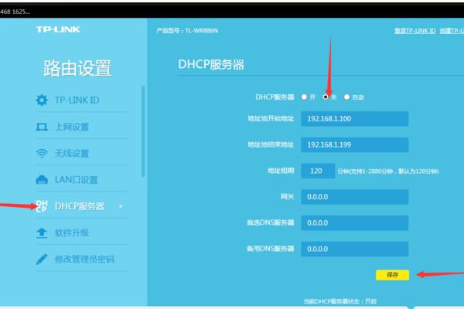Click the gear icon beside TP-LINK ID
The height and width of the screenshot is (309, 464).
click(x=42, y=100)
